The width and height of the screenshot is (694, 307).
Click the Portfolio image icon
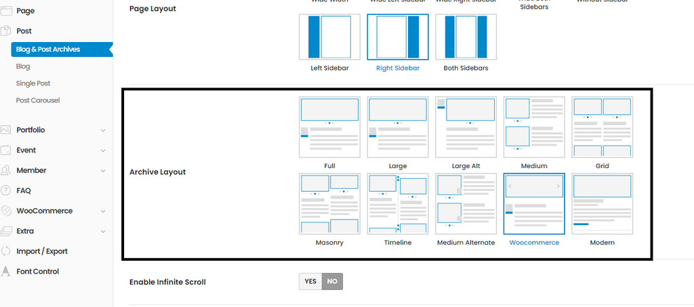click(x=5, y=130)
